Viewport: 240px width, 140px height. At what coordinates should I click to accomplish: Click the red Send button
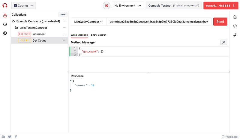[x=220, y=22]
